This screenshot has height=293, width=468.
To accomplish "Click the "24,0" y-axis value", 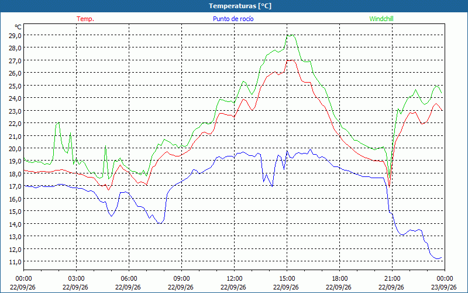I will [15, 98].
